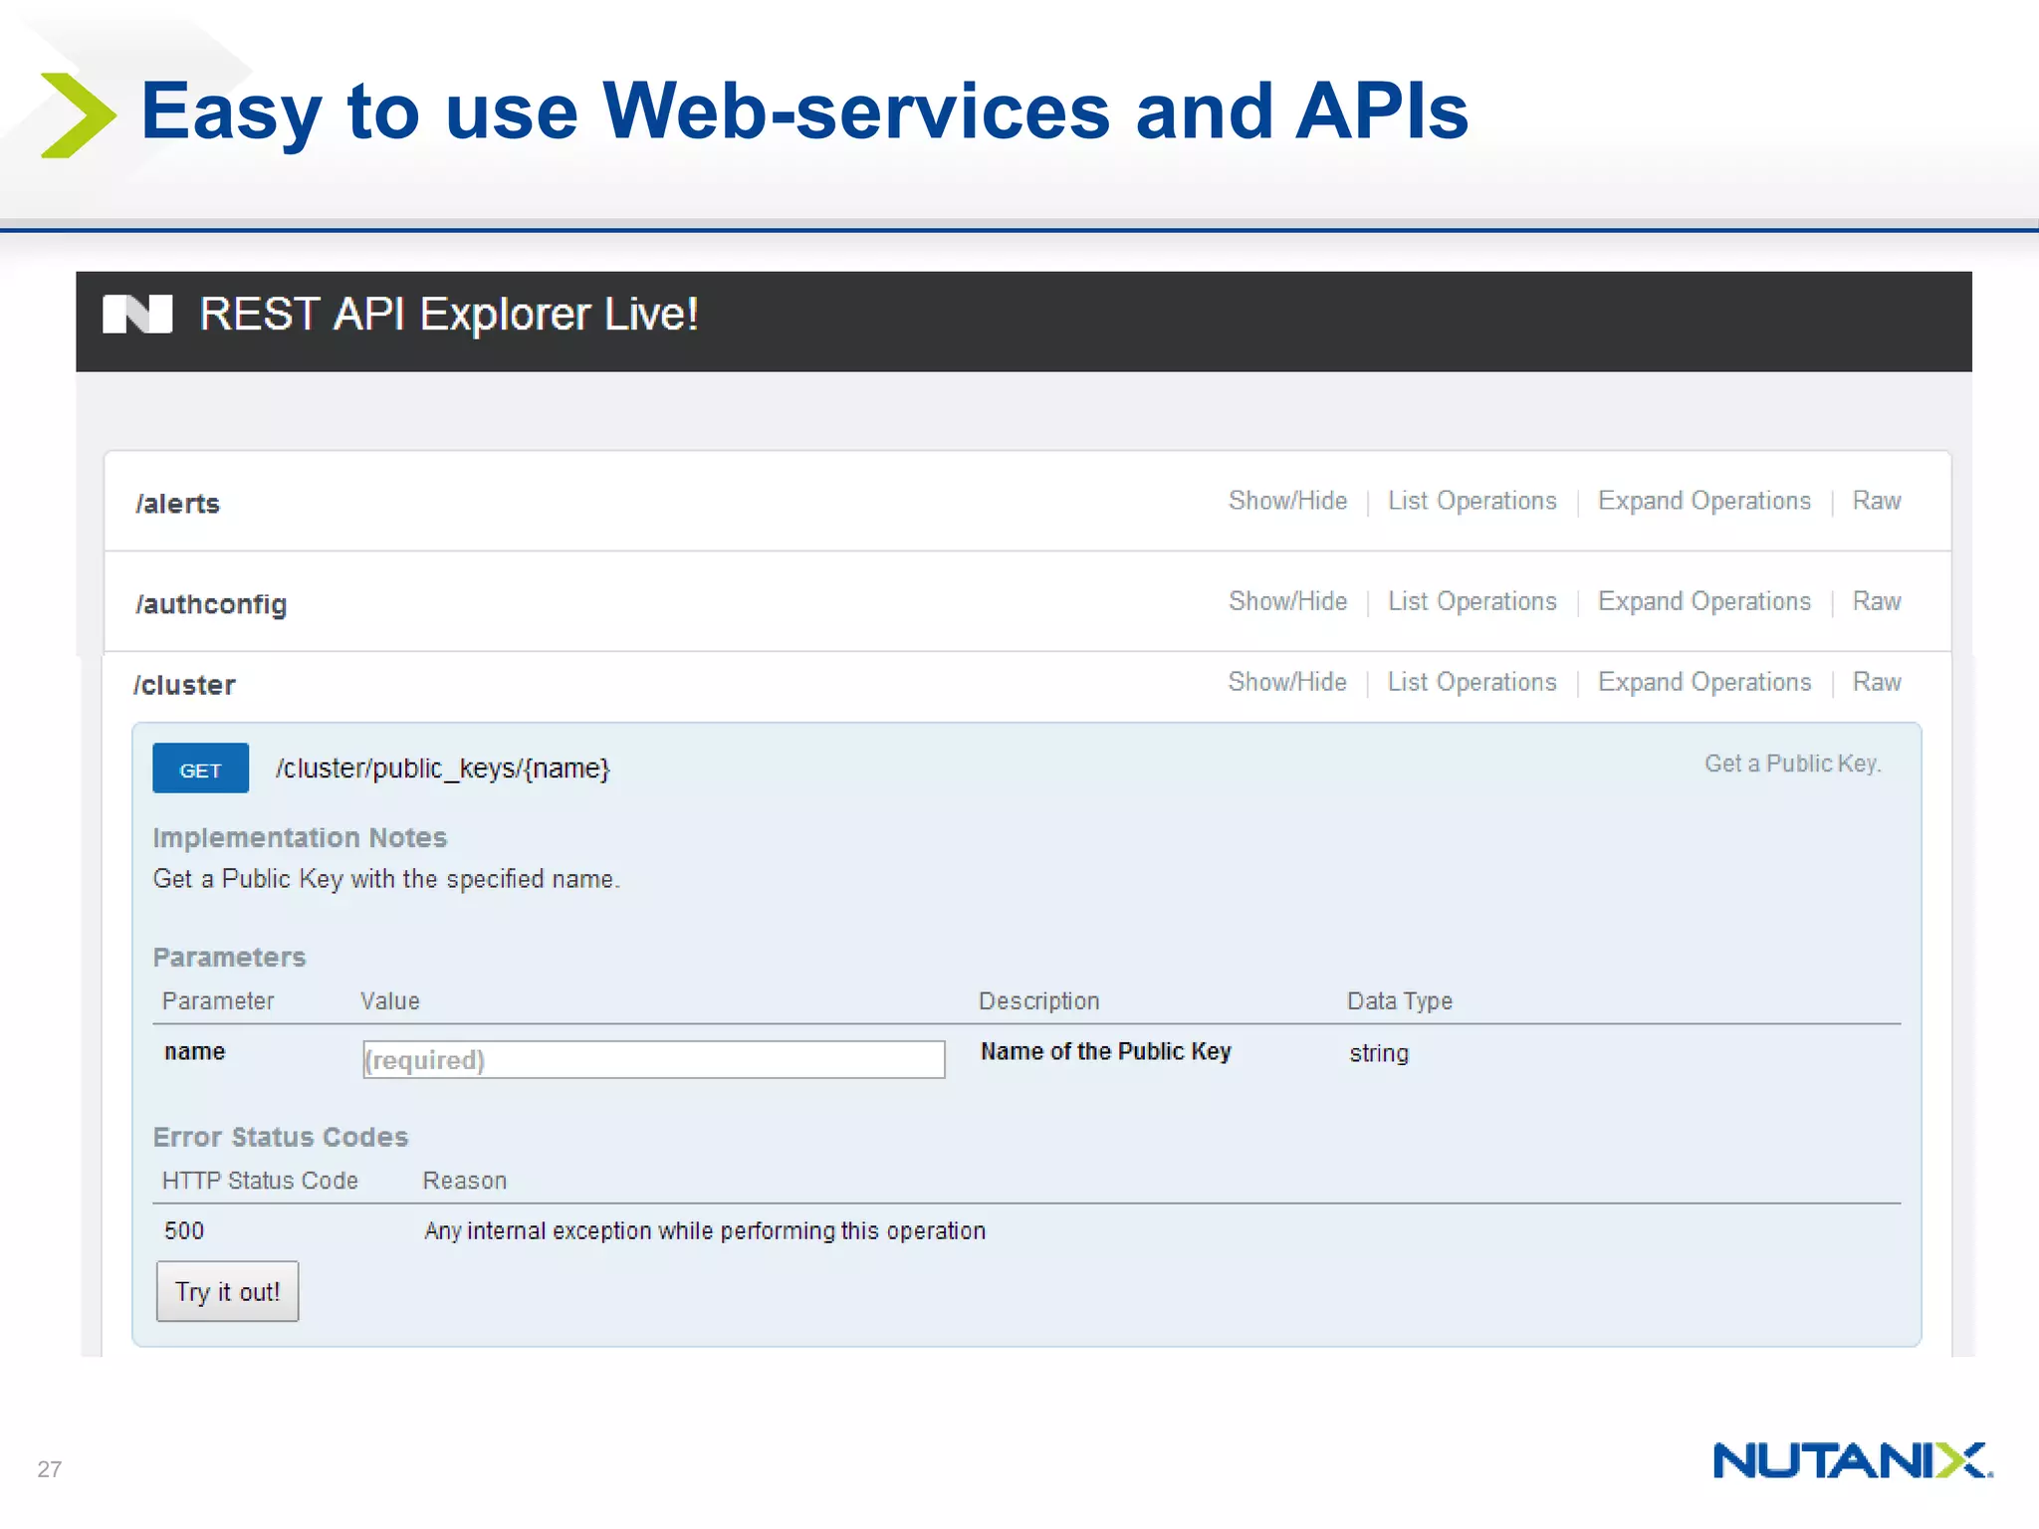Click Show/Hide for /authconfig
Viewport: 2039px width, 1529px height.
(1287, 601)
